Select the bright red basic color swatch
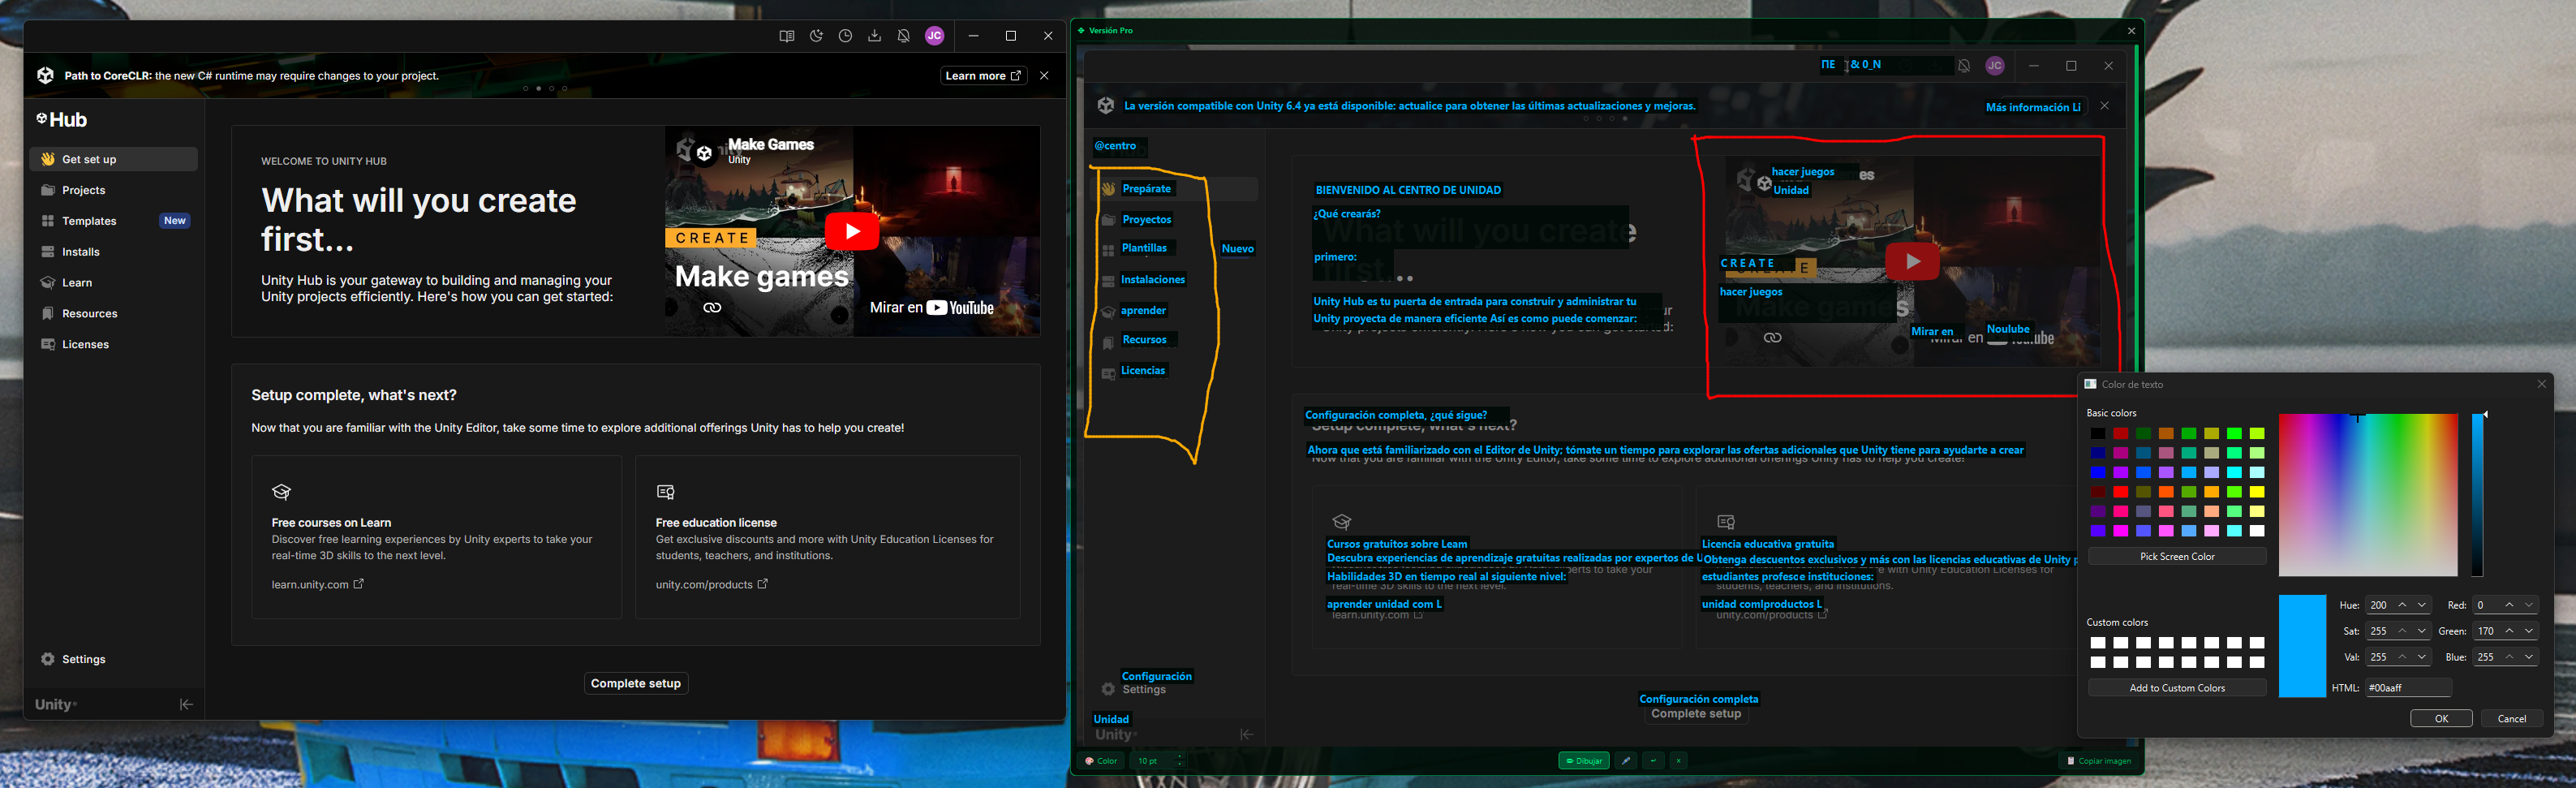Image resolution: width=2576 pixels, height=788 pixels. [x=2120, y=492]
